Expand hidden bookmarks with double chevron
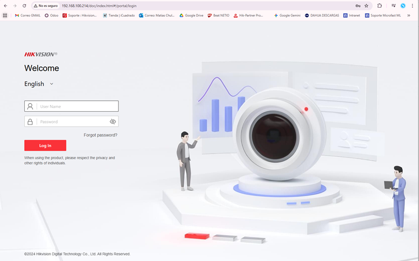 tap(409, 15)
